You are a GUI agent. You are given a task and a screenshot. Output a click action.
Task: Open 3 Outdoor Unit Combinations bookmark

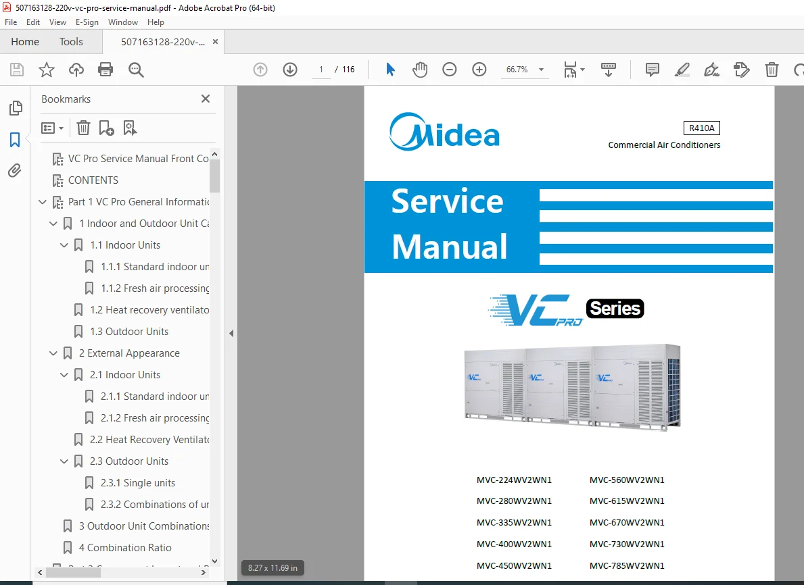(x=144, y=526)
